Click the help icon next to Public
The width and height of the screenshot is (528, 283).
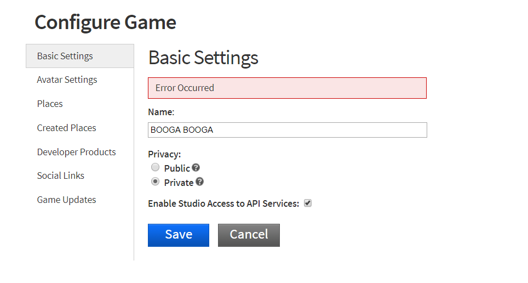coord(196,168)
